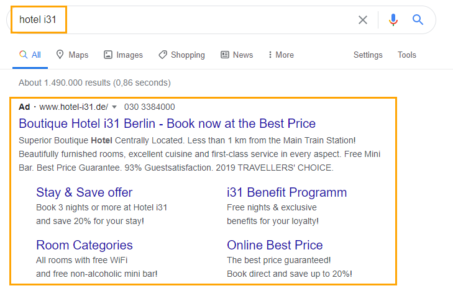Open the Tools filter options
The image size is (453, 296).
click(407, 55)
